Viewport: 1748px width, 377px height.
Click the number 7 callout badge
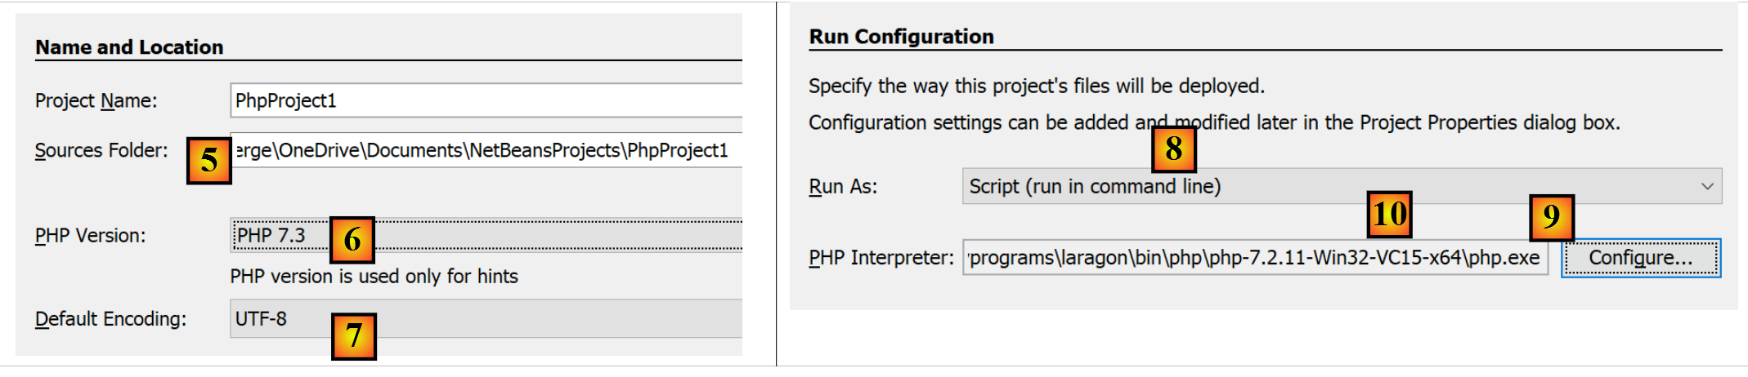[x=353, y=336]
